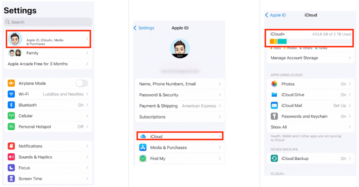Open Name, Phone Numbers, Email chevron
Screen dimensions: 359x187
pyautogui.click(x=219, y=84)
